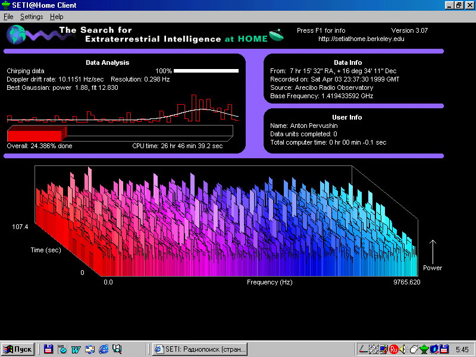Click the floppy disk tray icon
This screenshot has width=476, height=357.
[x=444, y=349]
